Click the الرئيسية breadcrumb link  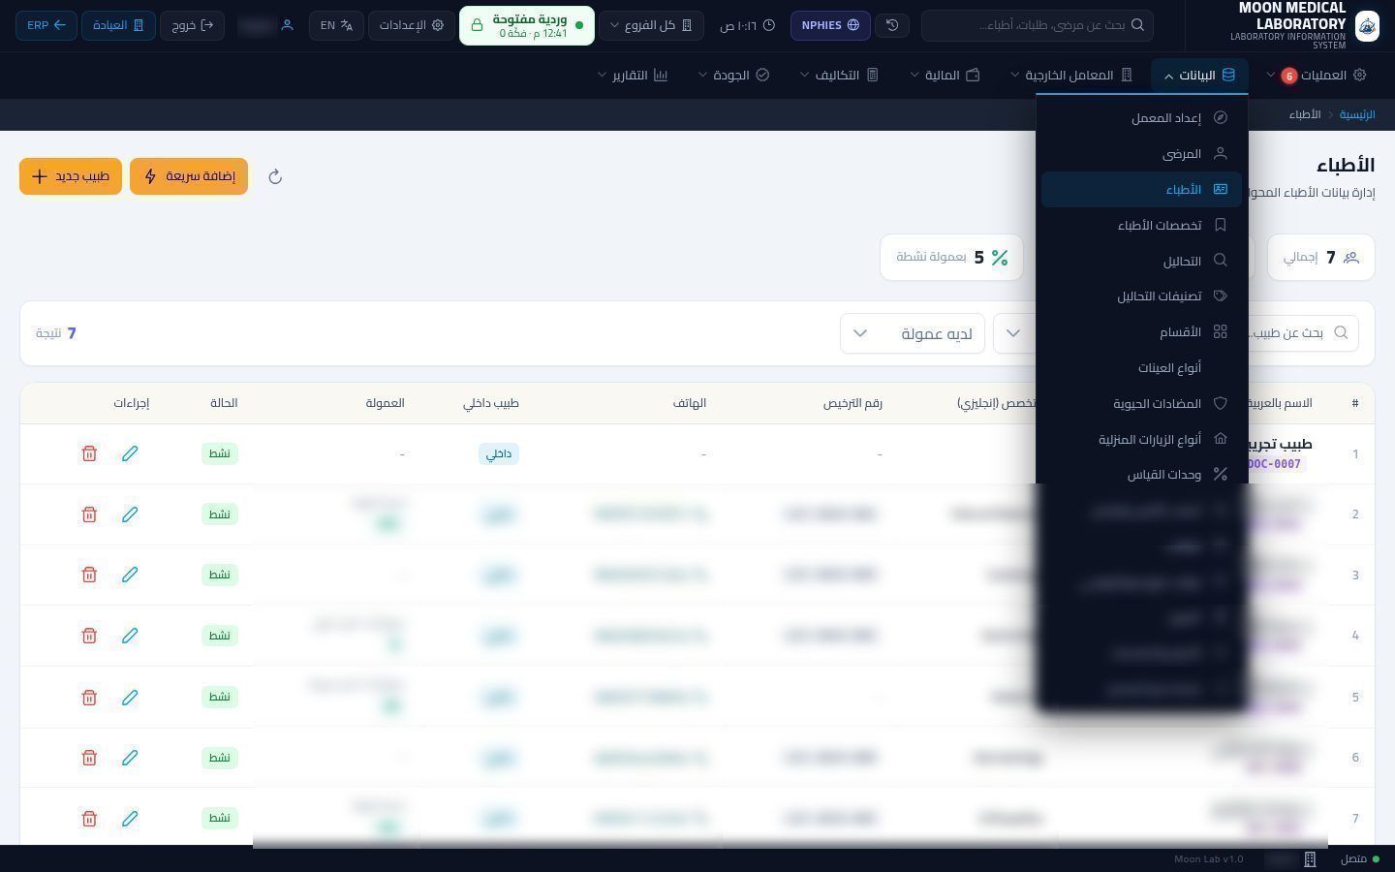coord(1357,114)
